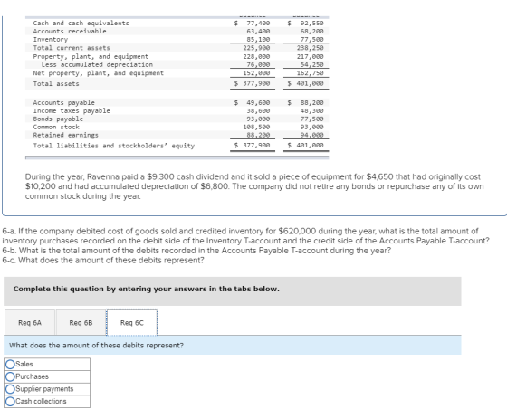Click the 'Inventory' row label
Image resolution: width=507 pixels, height=409 pixels.
pos(51,40)
